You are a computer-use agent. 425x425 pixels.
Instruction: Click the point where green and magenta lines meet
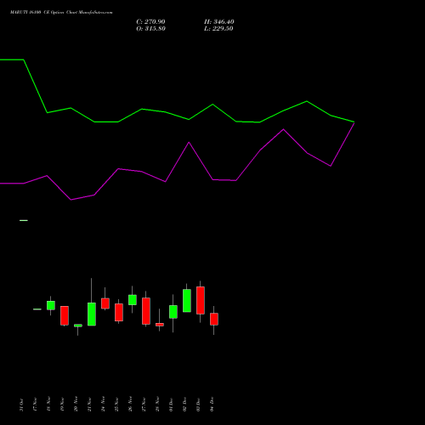point(354,122)
